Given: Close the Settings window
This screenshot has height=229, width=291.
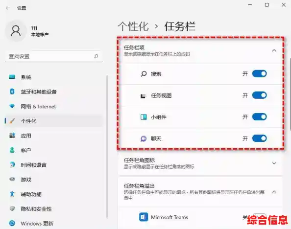Looking at the screenshot, I should coord(284,5).
